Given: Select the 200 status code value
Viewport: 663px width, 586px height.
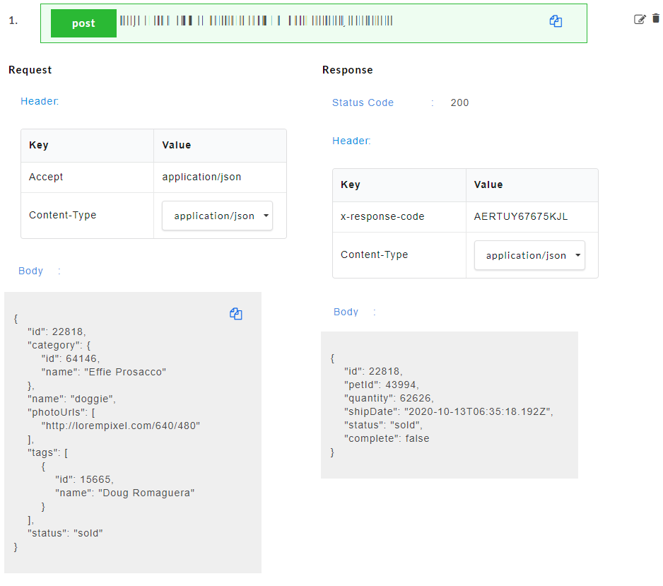Looking at the screenshot, I should click(459, 102).
